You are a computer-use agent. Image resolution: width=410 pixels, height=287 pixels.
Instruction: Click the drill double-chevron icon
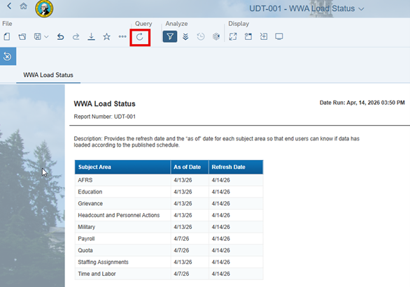[x=185, y=36]
